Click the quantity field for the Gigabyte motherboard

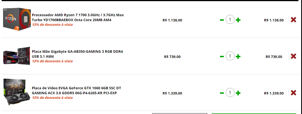(230, 56)
